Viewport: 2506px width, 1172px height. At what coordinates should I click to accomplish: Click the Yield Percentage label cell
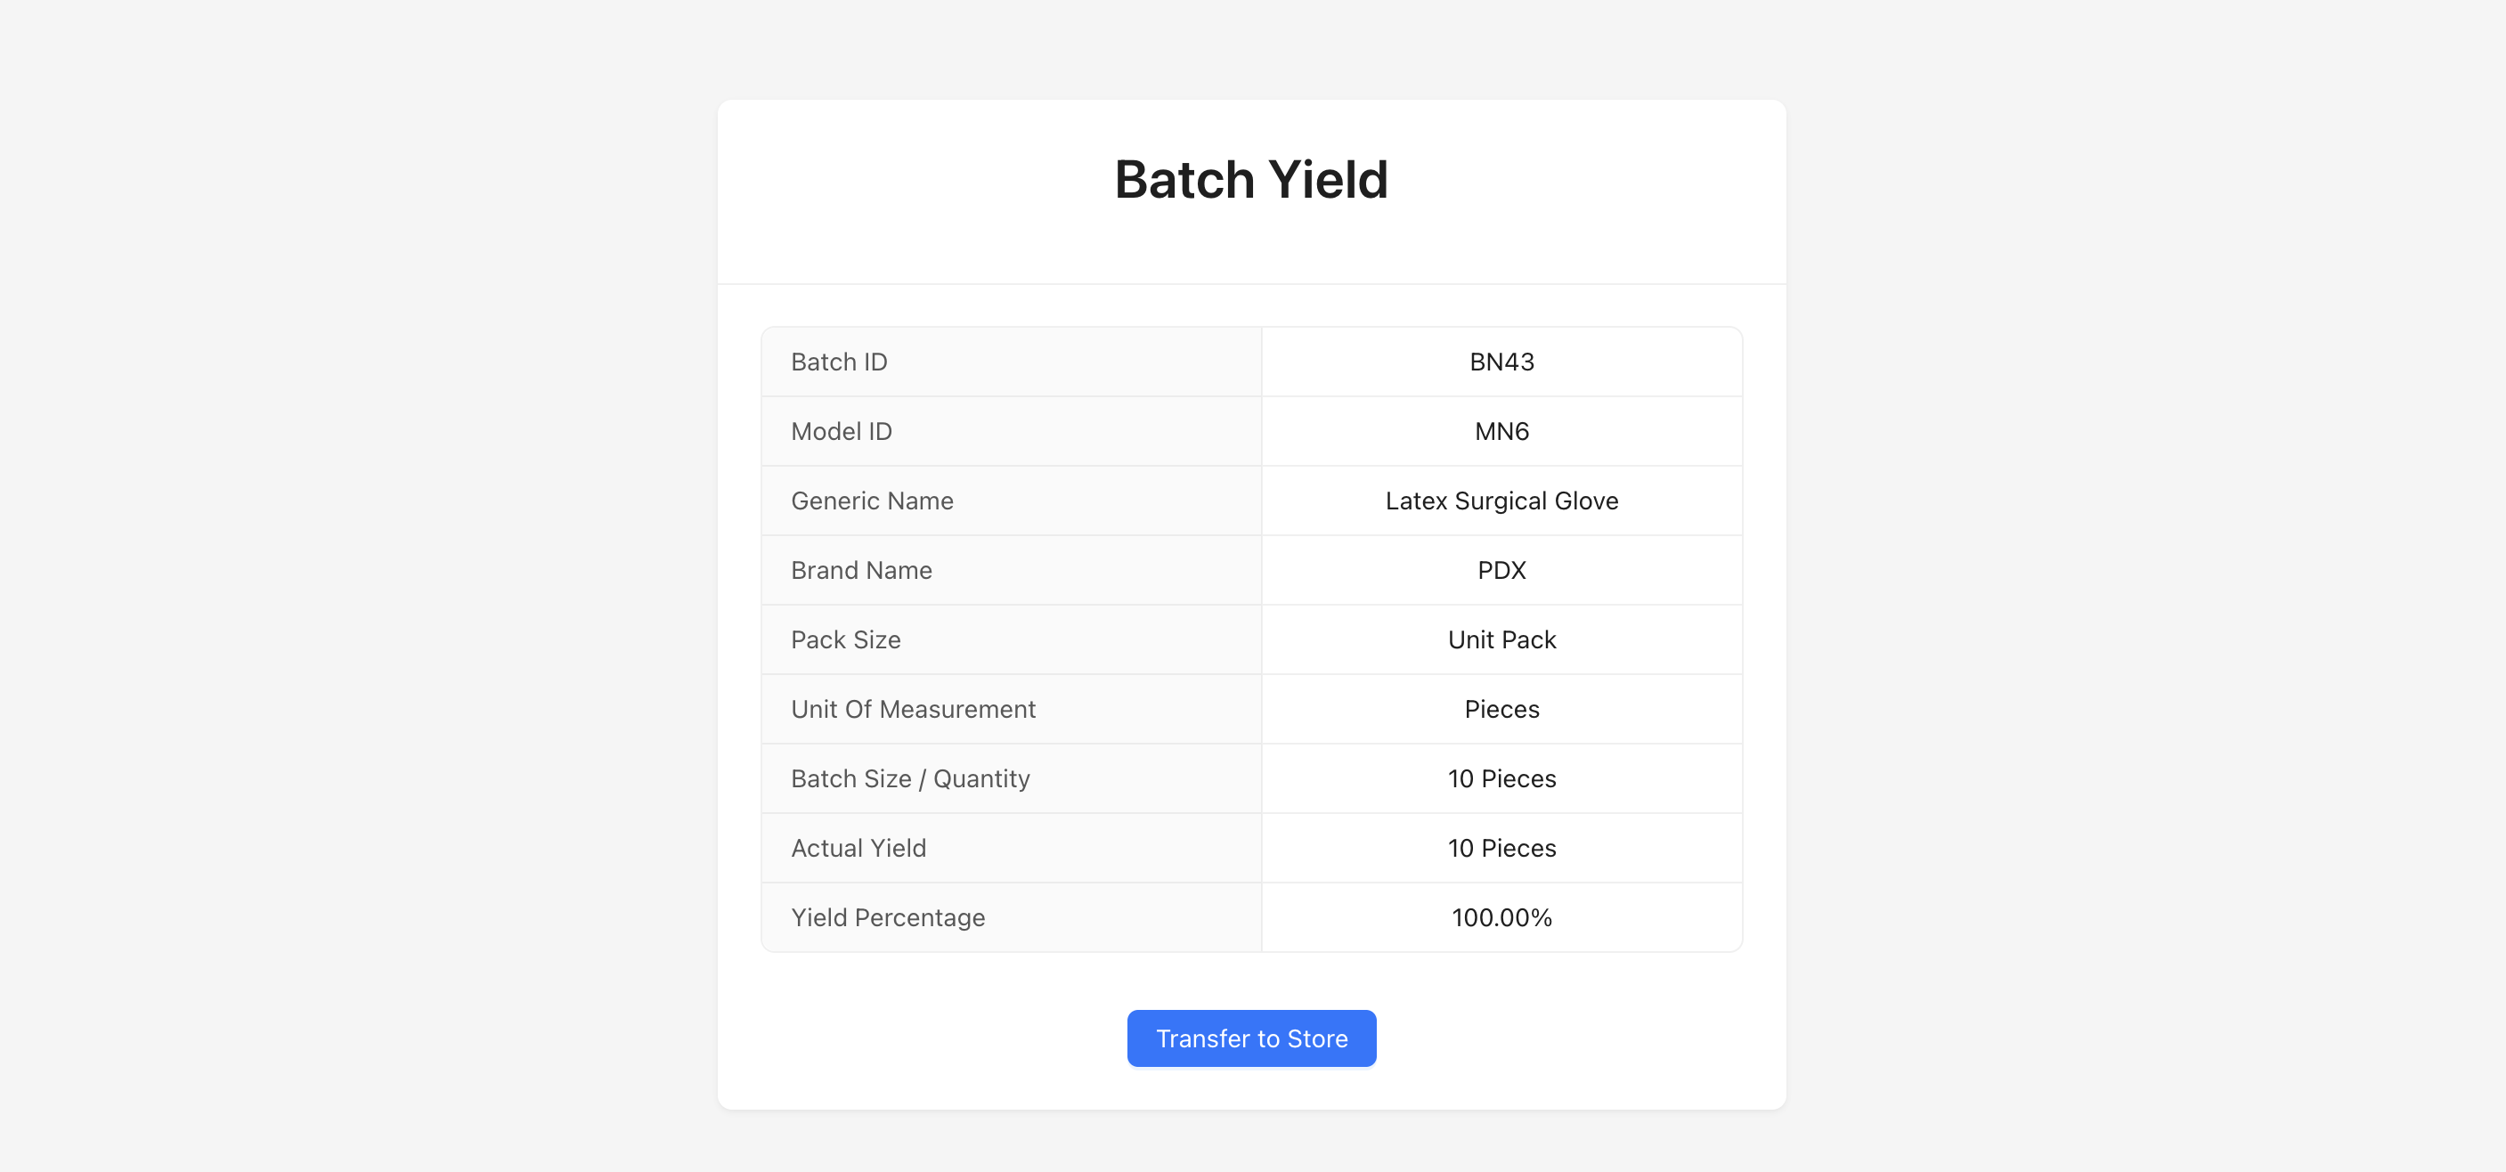click(887, 917)
